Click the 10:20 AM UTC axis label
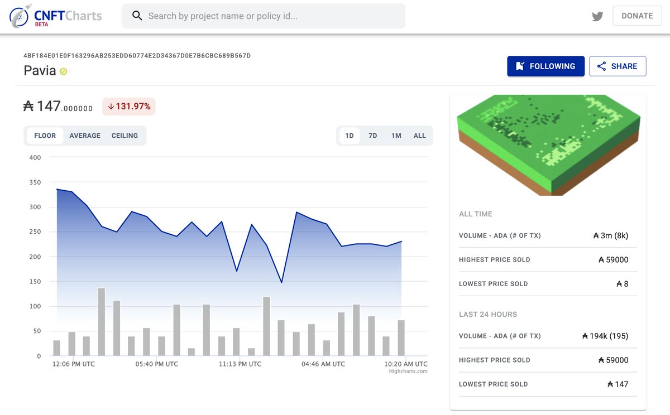670x415 pixels. (406, 364)
